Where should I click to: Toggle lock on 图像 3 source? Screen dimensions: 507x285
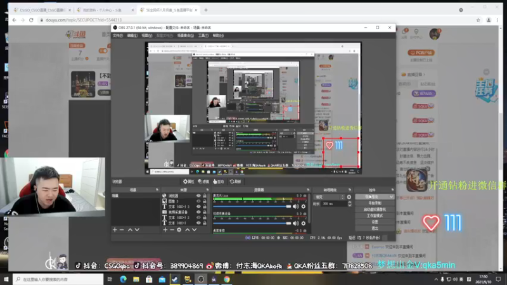tap(204, 201)
